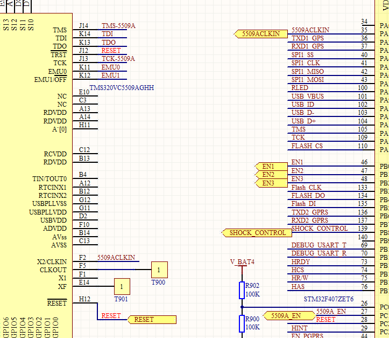Image resolution: width=389 pixels, height=338 pixels.
Task: Select the SPI1_SS net label
Action: pyautogui.click(x=302, y=54)
